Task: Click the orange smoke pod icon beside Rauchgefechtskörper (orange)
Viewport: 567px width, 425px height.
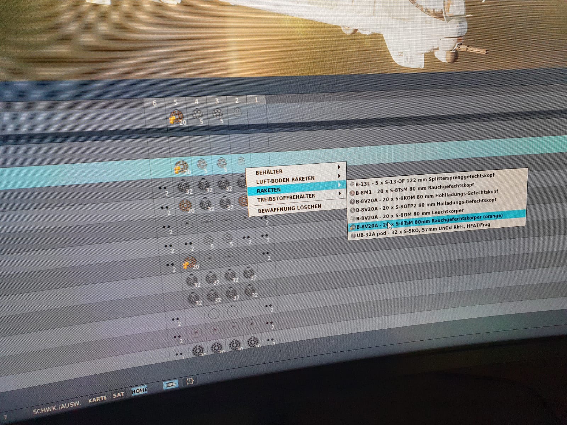Action: (353, 227)
